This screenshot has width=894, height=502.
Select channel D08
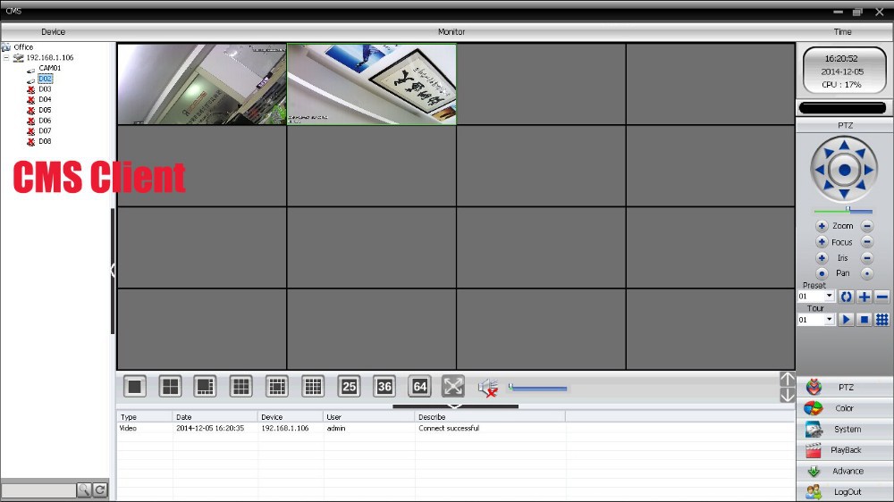(45, 141)
